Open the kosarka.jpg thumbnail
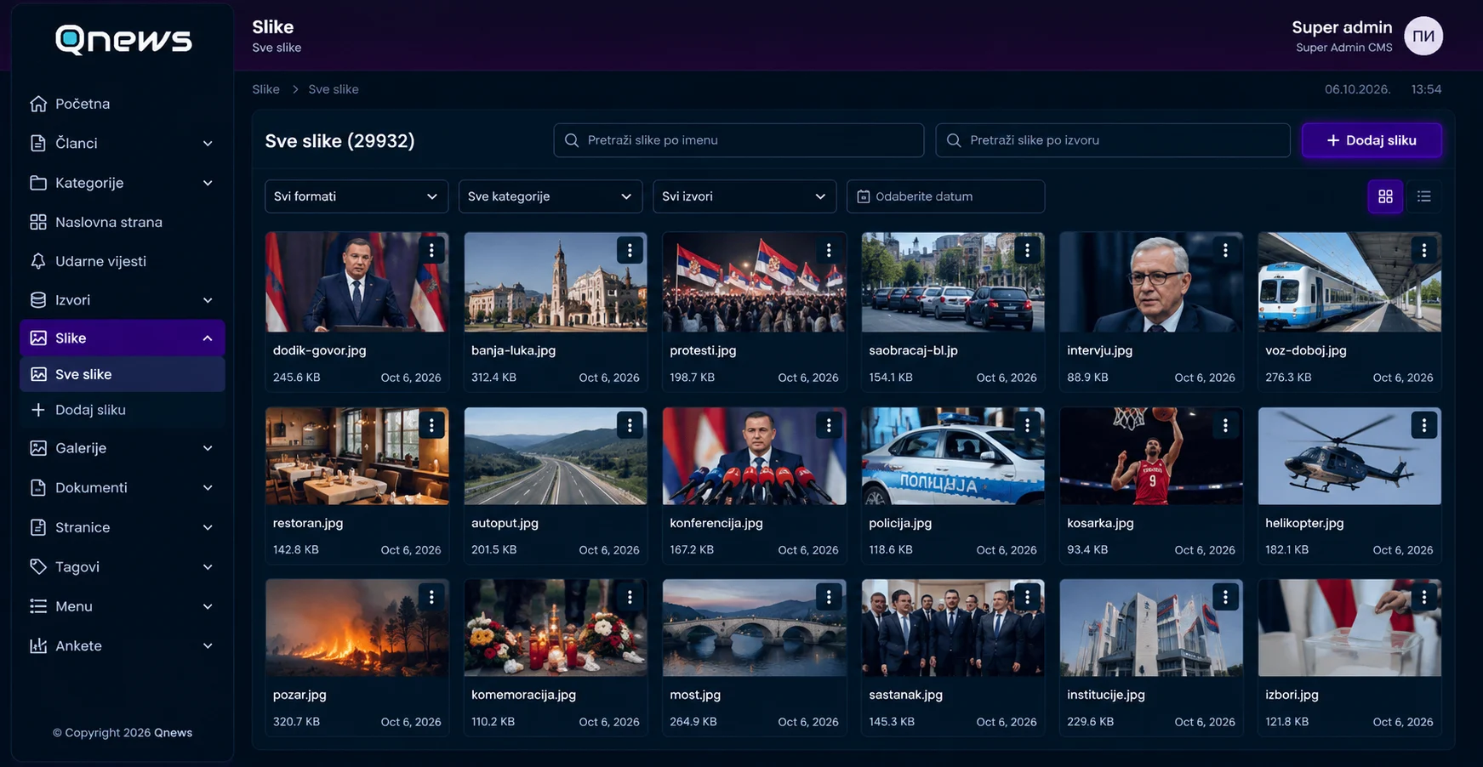This screenshot has height=767, width=1483. 1151,456
